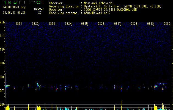Click the HROFFT 1.0.0 title text

pyautogui.click(x=21, y=2)
